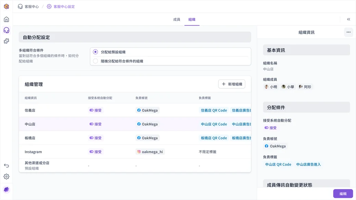This screenshot has height=200, width=356.
Task: Select the 板橋店 organization name
Action: click(30, 138)
